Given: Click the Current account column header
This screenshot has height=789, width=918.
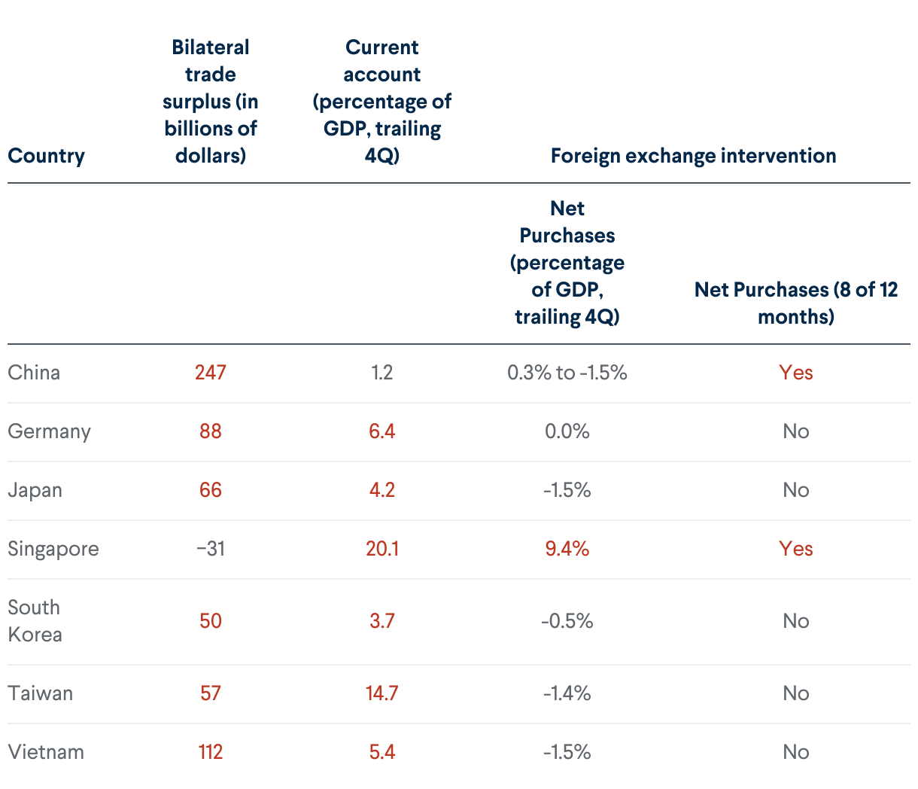Looking at the screenshot, I should coord(382,102).
